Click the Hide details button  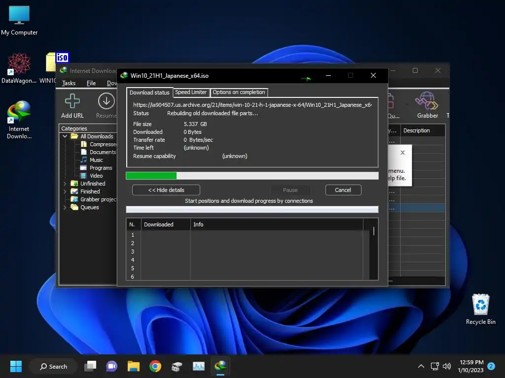click(x=166, y=190)
